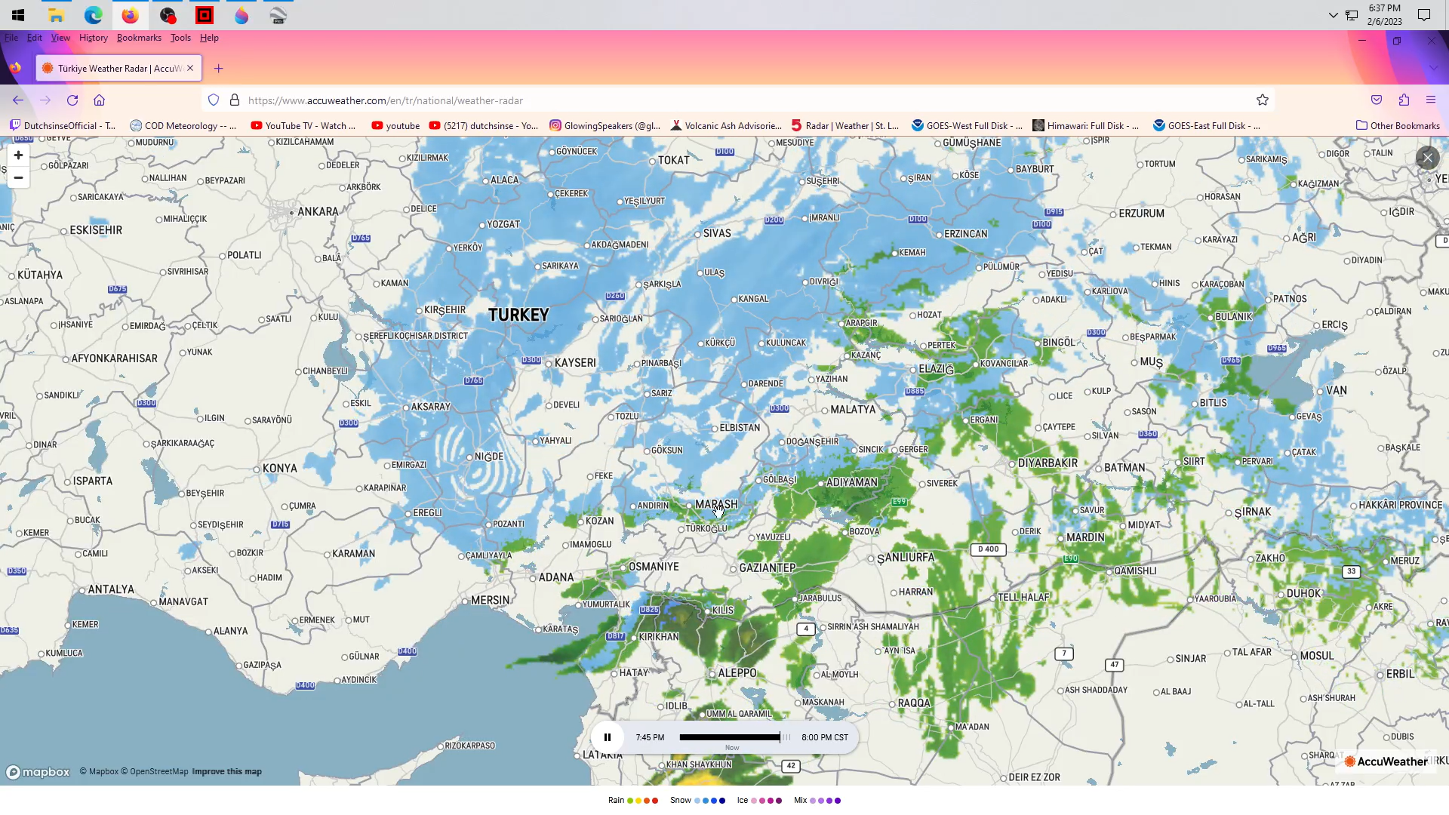Click the DIYARBAKIR city label

[x=1048, y=463]
